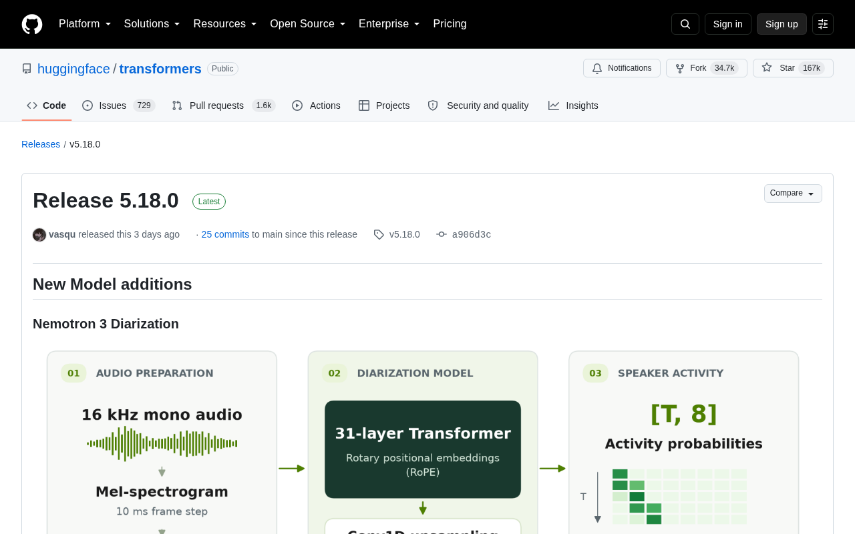Screen dimensions: 855x534
Task: Open the Actions tab label
Action: click(325, 105)
